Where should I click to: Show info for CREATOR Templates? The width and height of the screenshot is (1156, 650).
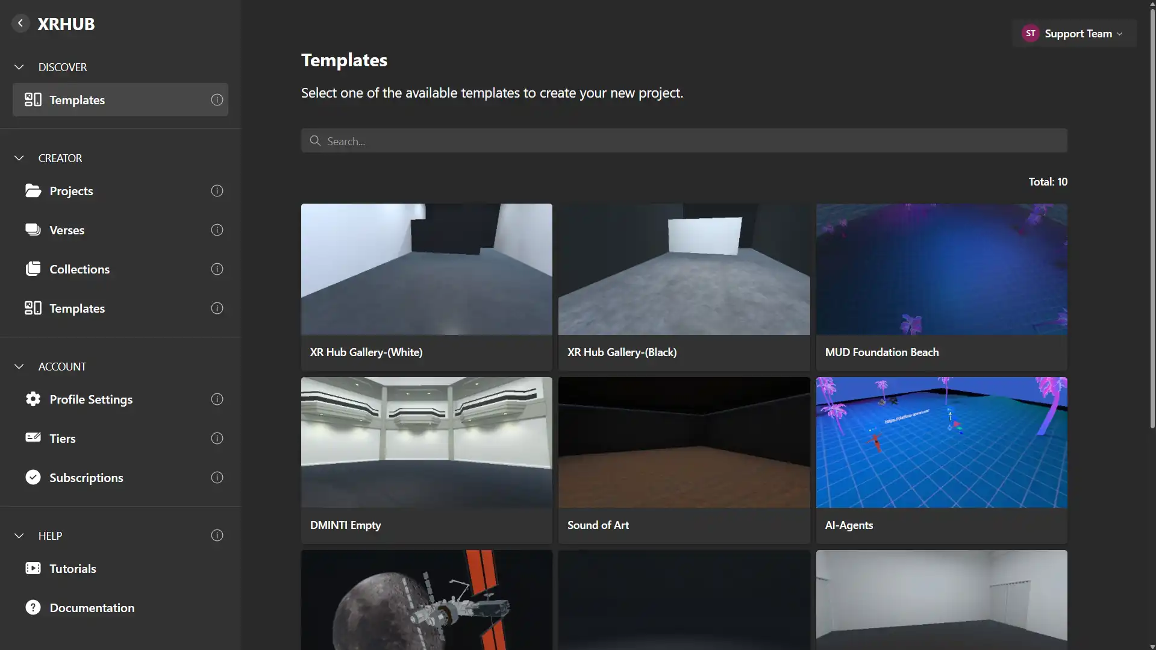[217, 308]
